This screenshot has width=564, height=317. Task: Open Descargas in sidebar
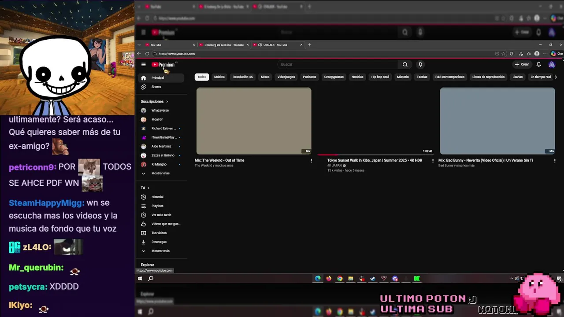[x=161, y=242]
